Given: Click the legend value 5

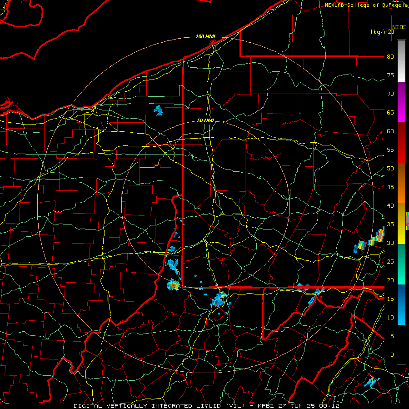Looking at the screenshot, I should [x=392, y=336].
